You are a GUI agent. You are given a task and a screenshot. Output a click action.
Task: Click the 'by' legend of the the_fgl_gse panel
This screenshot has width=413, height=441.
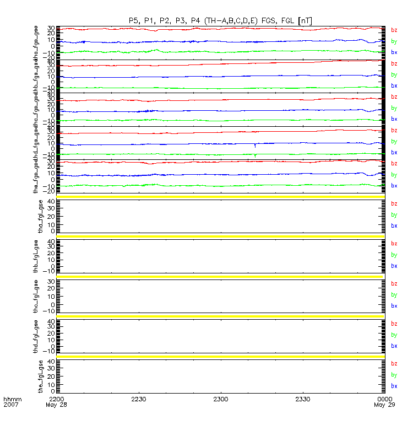point(394,375)
